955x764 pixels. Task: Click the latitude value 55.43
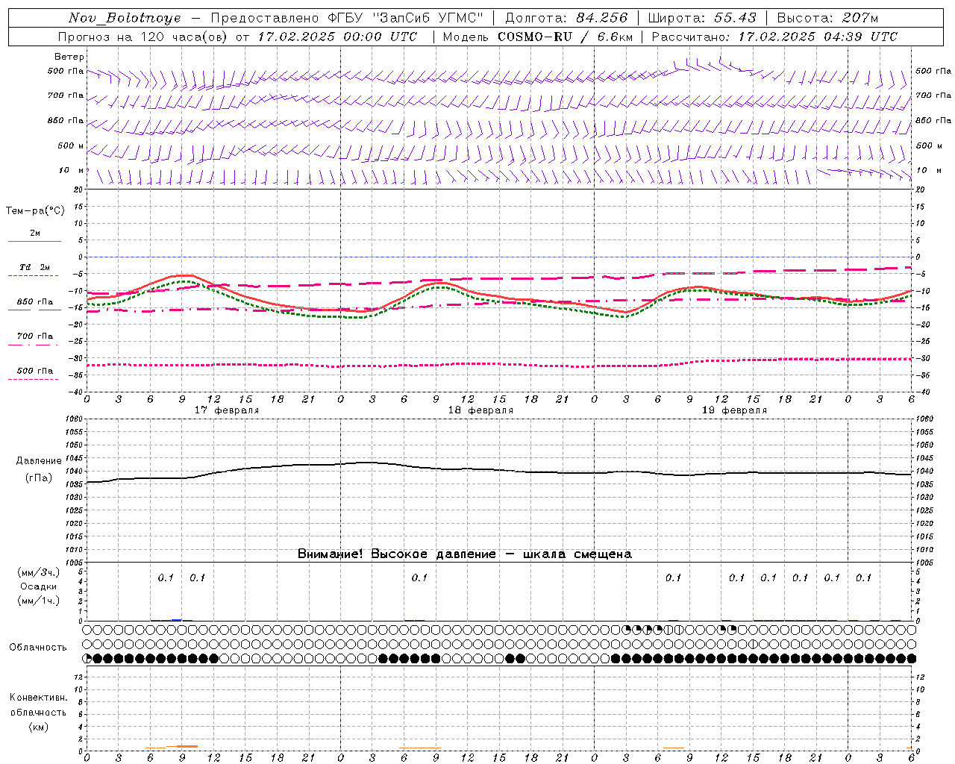click(x=735, y=18)
